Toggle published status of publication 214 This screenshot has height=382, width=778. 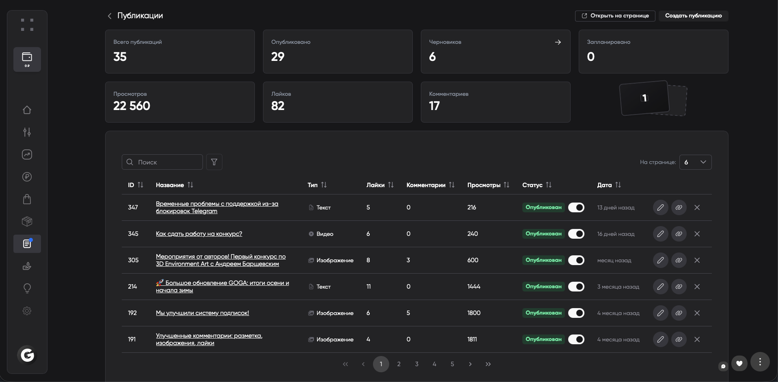576,287
